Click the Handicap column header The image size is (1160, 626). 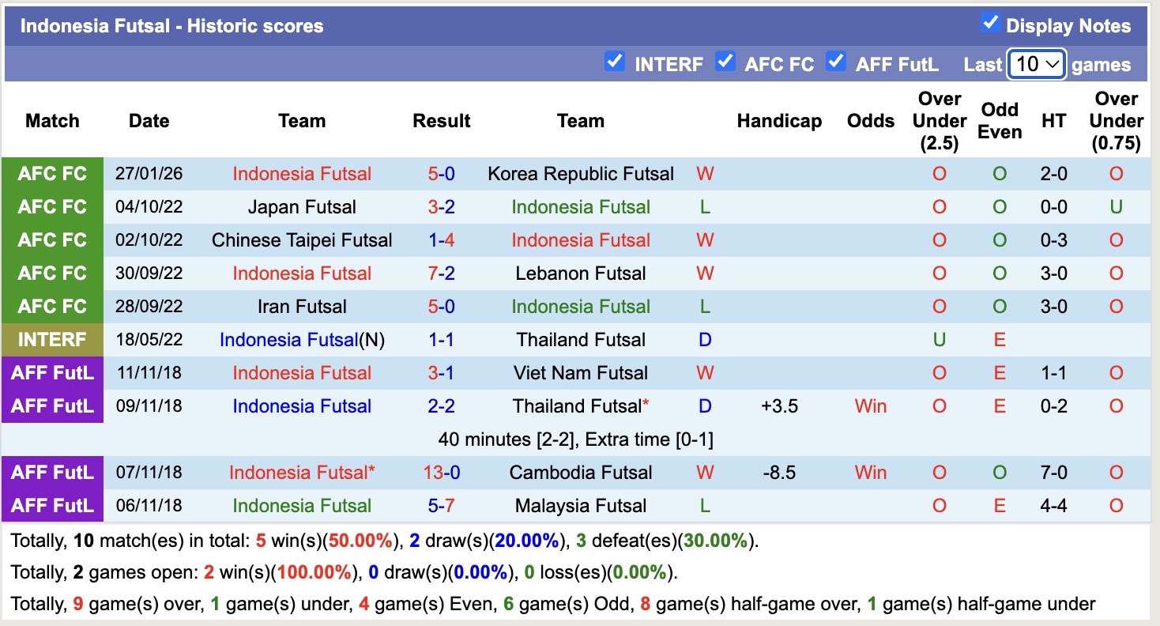click(x=778, y=121)
